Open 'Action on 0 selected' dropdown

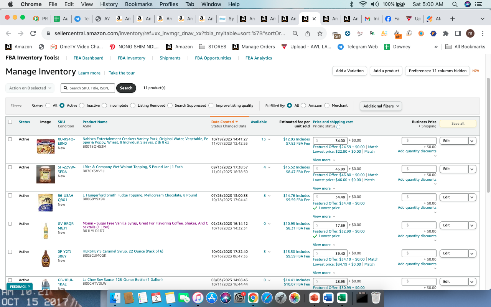coord(30,88)
